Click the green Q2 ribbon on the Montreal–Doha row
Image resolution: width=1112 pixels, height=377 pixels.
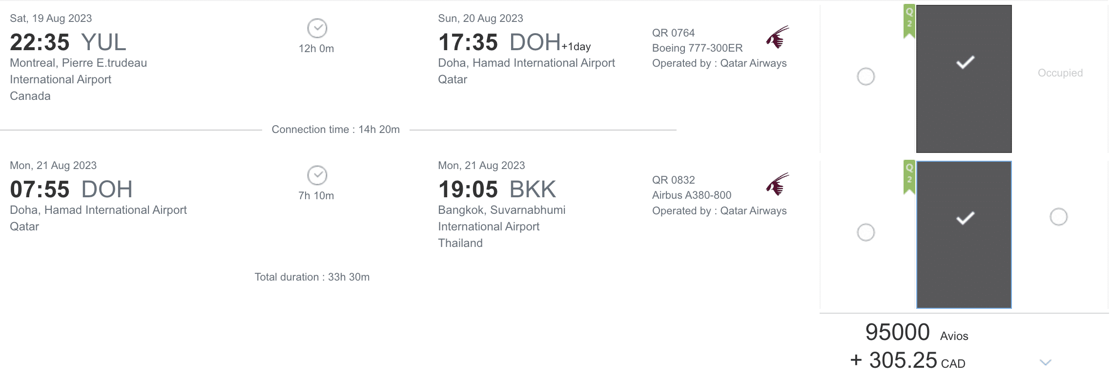pos(909,22)
